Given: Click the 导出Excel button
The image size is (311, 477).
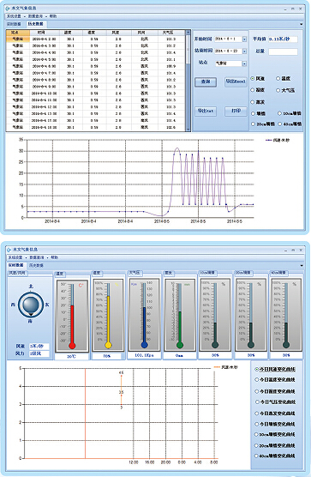Looking at the screenshot, I should point(236,82).
